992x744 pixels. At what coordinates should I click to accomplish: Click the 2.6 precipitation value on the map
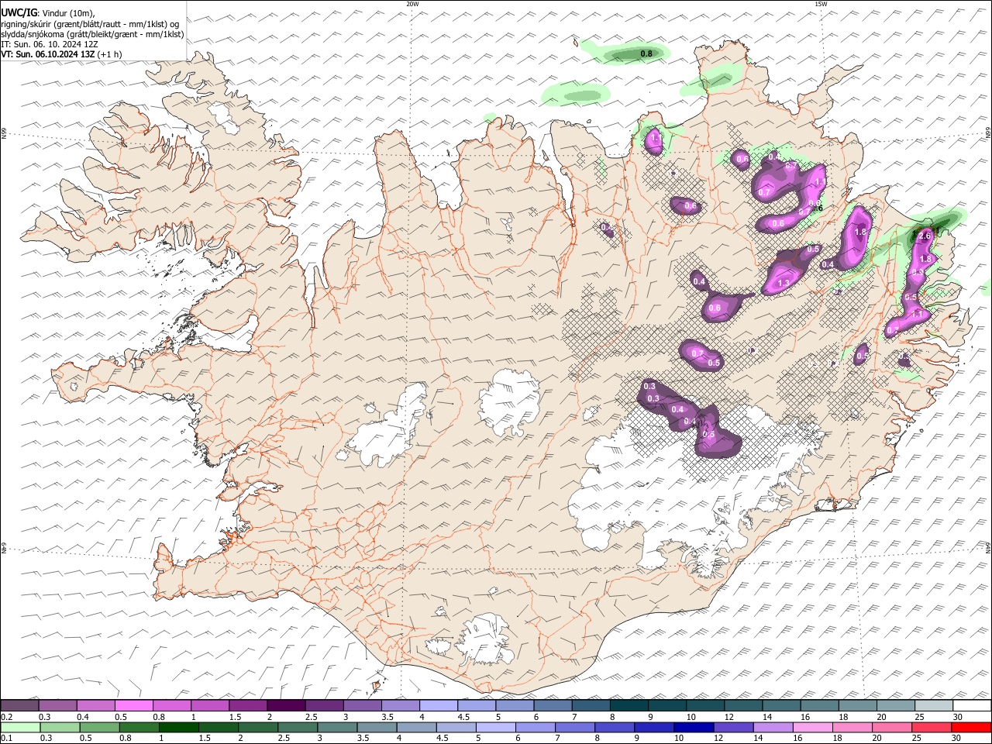tap(923, 236)
